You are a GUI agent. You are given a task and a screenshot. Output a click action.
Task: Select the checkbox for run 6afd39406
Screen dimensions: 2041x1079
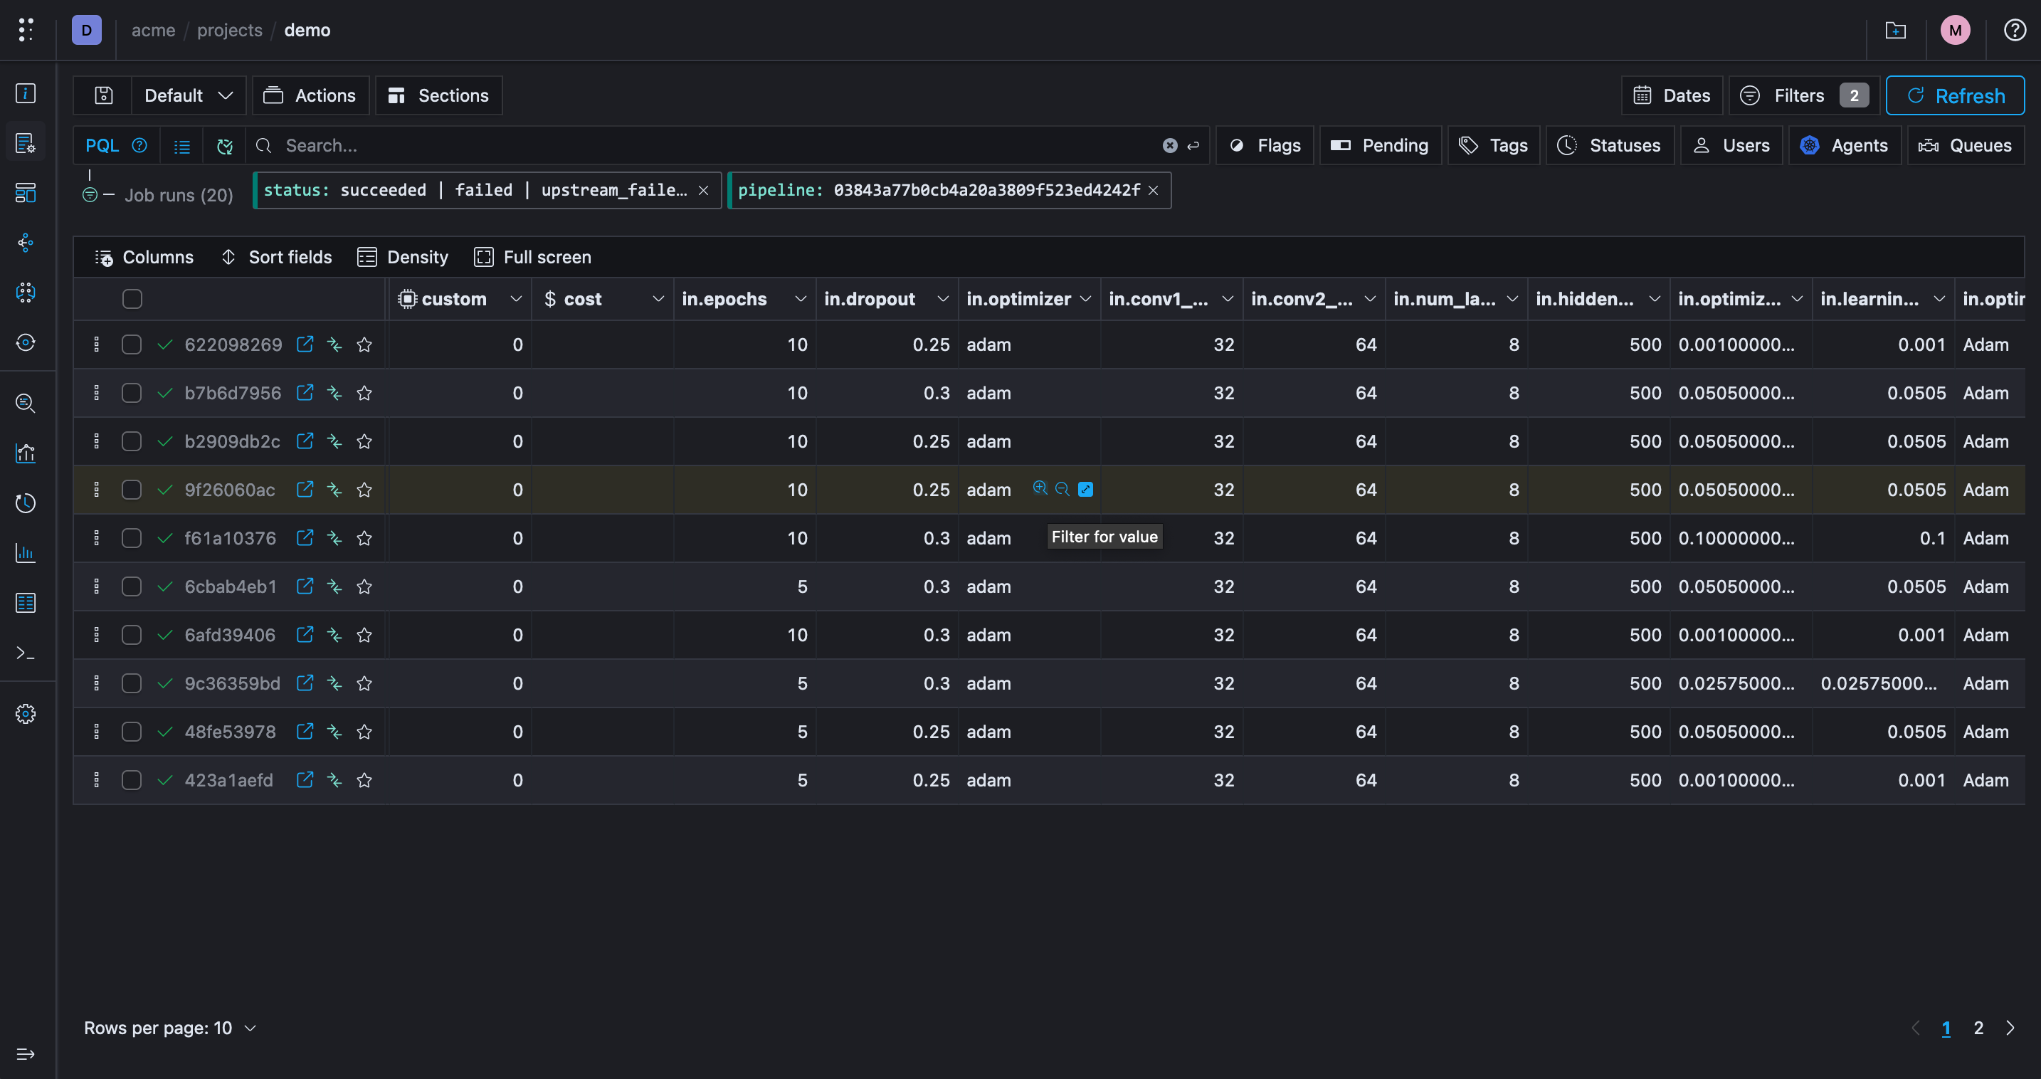click(x=132, y=635)
